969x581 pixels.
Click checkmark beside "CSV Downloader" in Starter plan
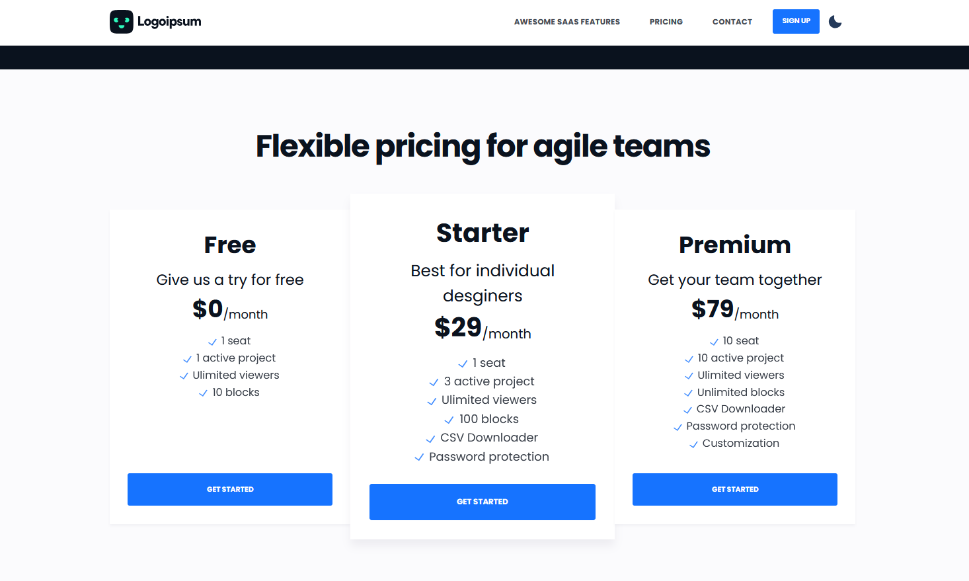click(x=430, y=438)
